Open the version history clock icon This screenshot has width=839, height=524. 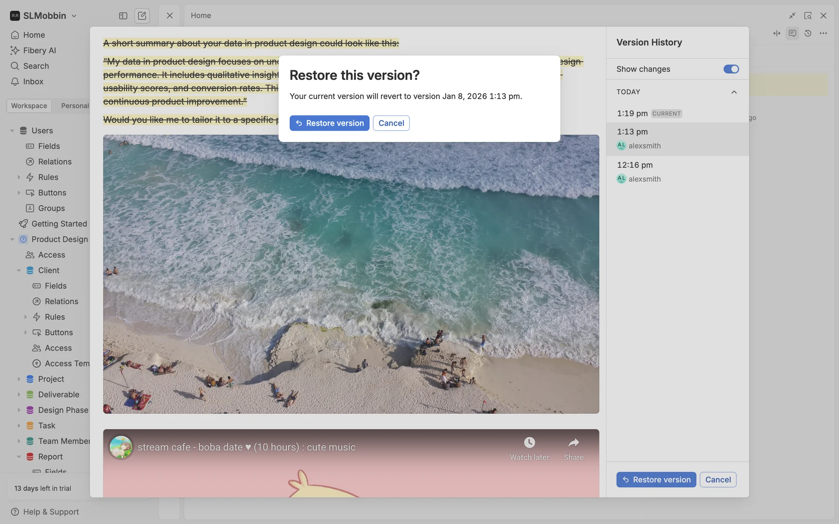pyautogui.click(x=808, y=33)
